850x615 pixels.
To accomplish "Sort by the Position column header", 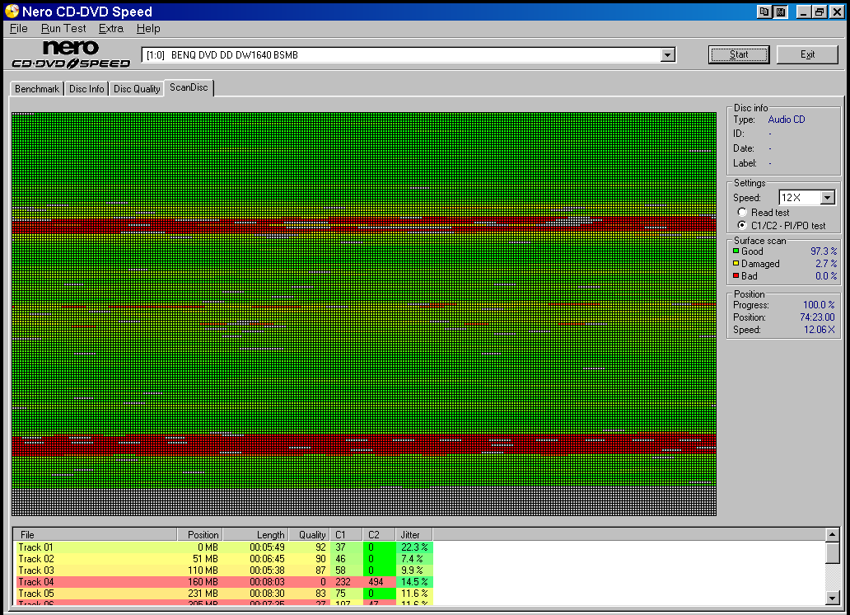I will (x=199, y=535).
